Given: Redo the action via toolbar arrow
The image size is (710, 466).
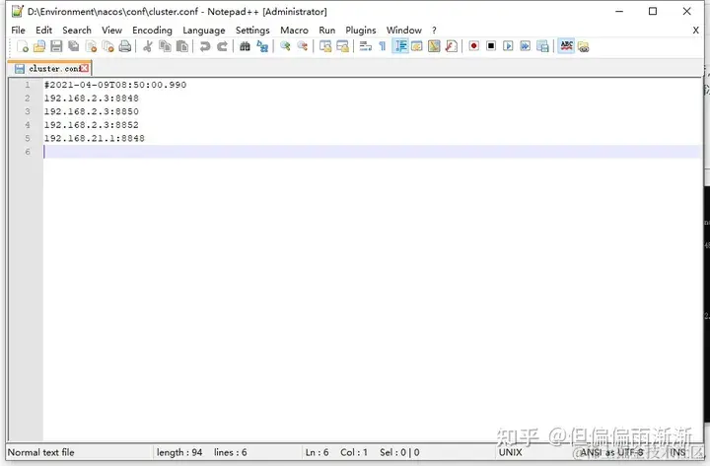Looking at the screenshot, I should pyautogui.click(x=222, y=46).
